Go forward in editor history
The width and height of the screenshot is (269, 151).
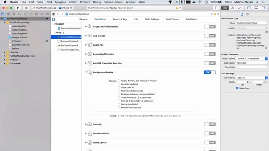coord(62,14)
